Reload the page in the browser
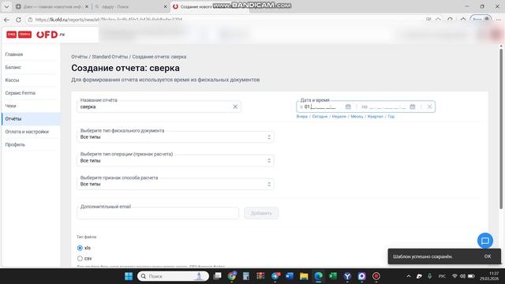505x284 pixels. pos(18,20)
